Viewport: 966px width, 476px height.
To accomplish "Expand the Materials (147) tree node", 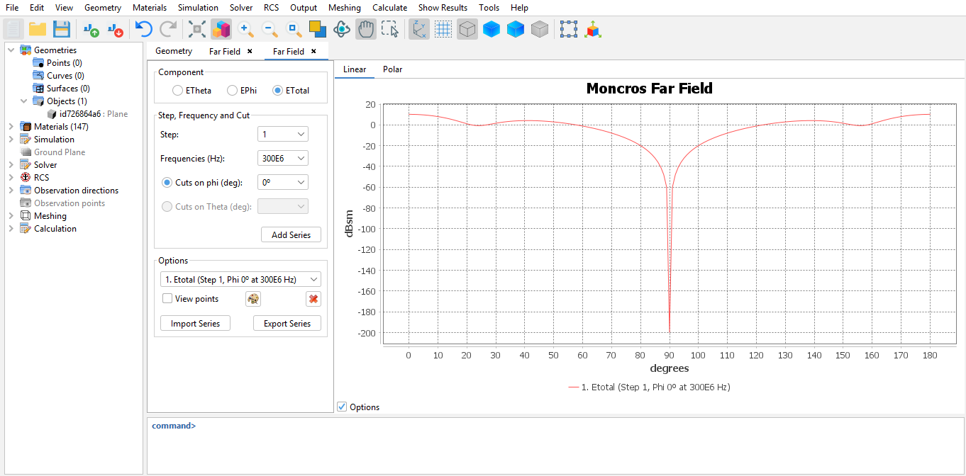I will click(11, 127).
